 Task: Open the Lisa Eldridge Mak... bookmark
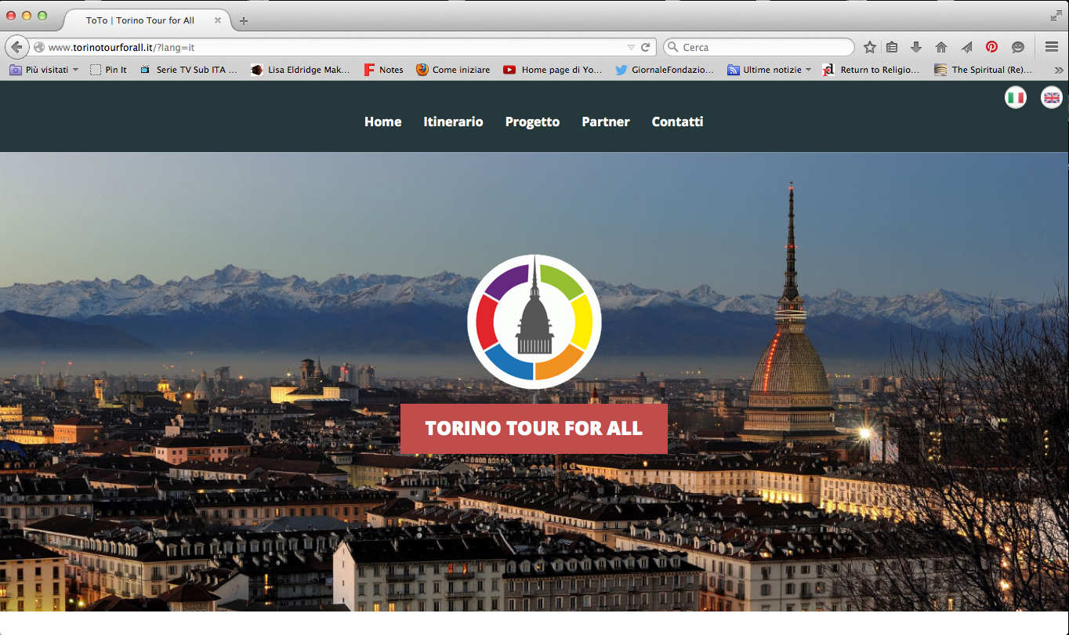click(x=300, y=70)
